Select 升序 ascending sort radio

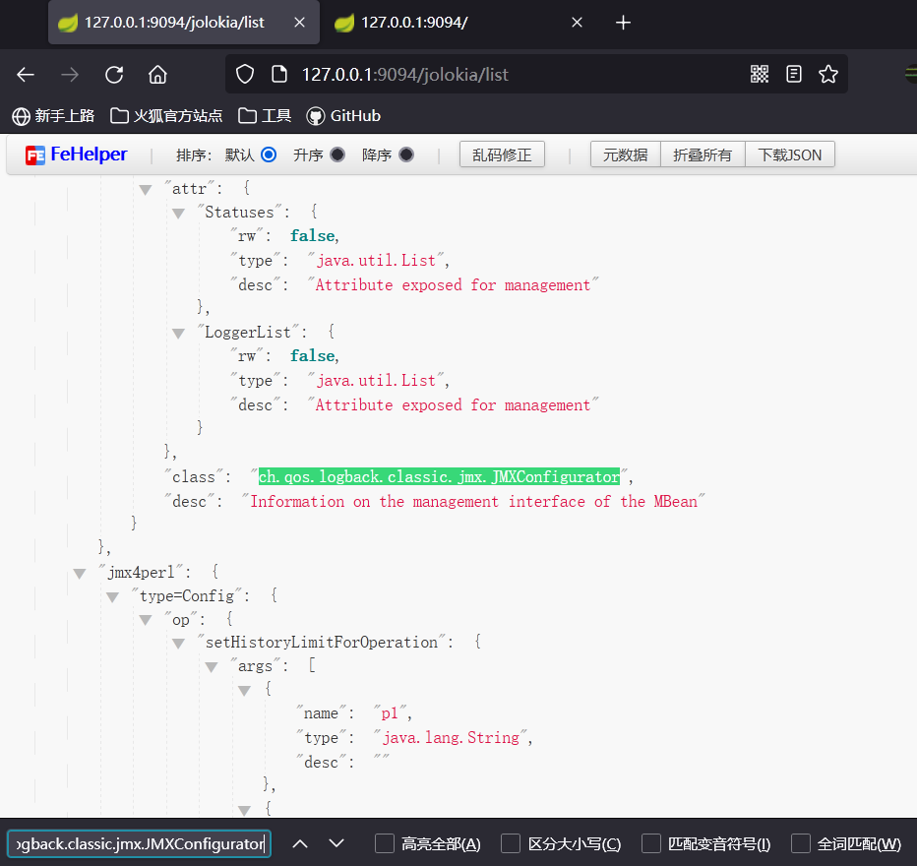pos(336,155)
